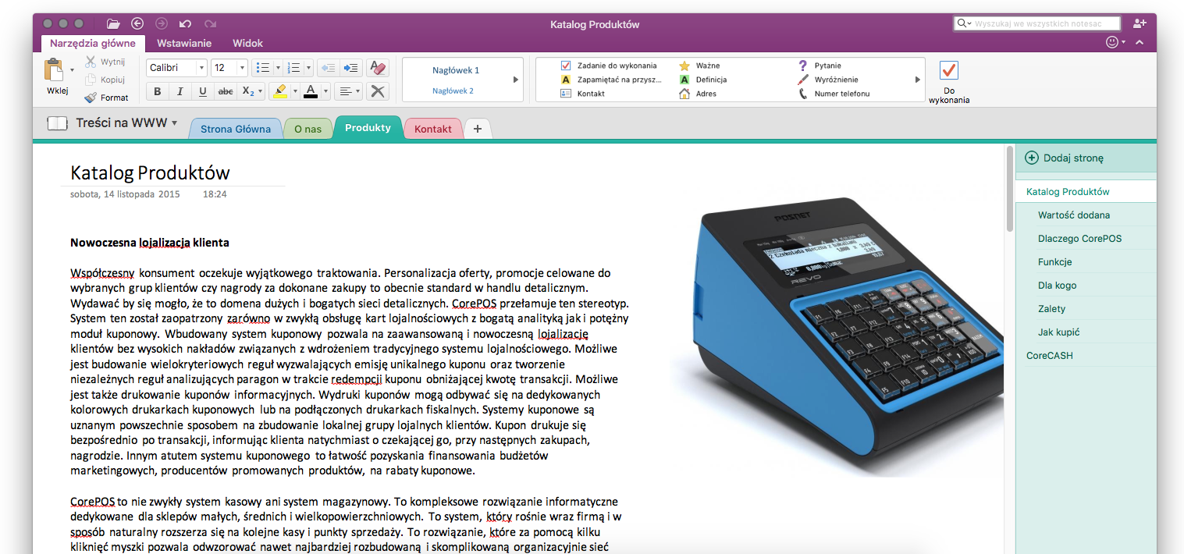
Task: Clear formatting with eraser icon
Action: tap(377, 68)
